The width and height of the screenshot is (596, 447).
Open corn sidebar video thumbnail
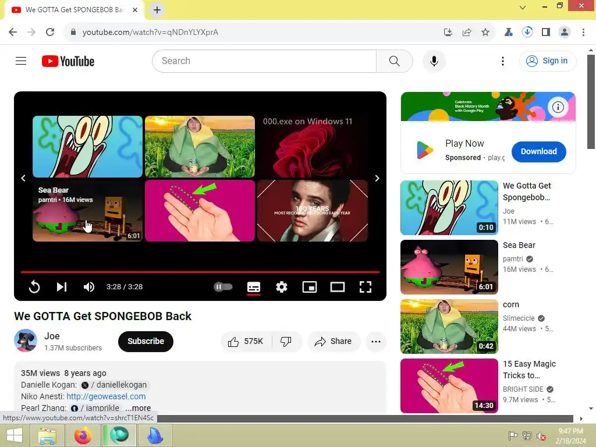[x=449, y=327]
